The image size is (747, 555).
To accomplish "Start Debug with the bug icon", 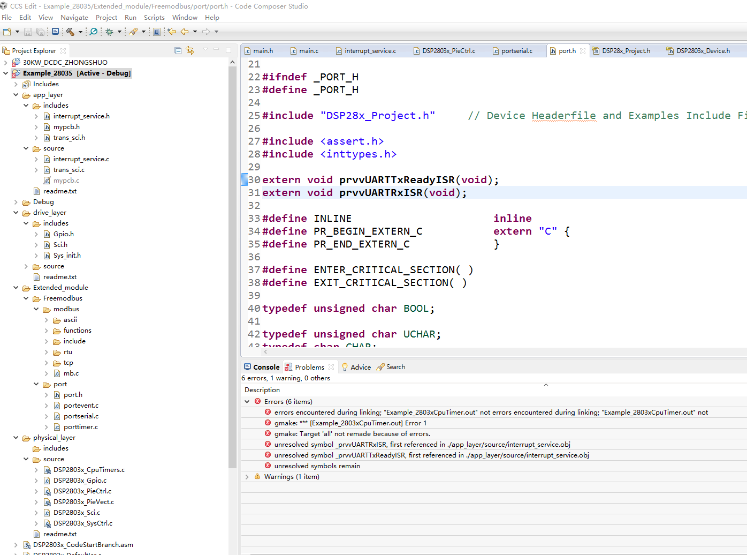I will [109, 32].
